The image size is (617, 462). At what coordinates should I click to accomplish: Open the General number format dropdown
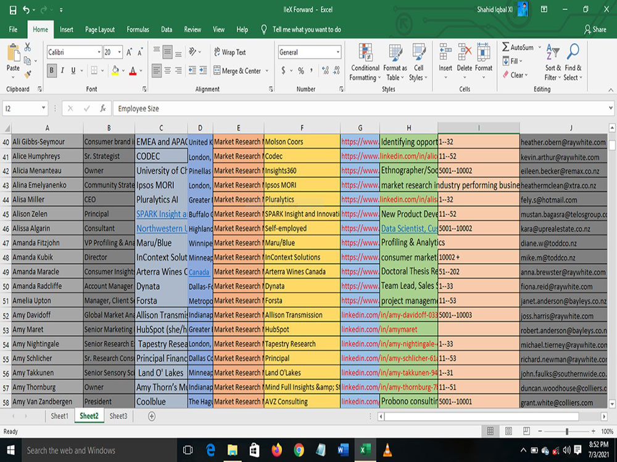tap(337, 52)
